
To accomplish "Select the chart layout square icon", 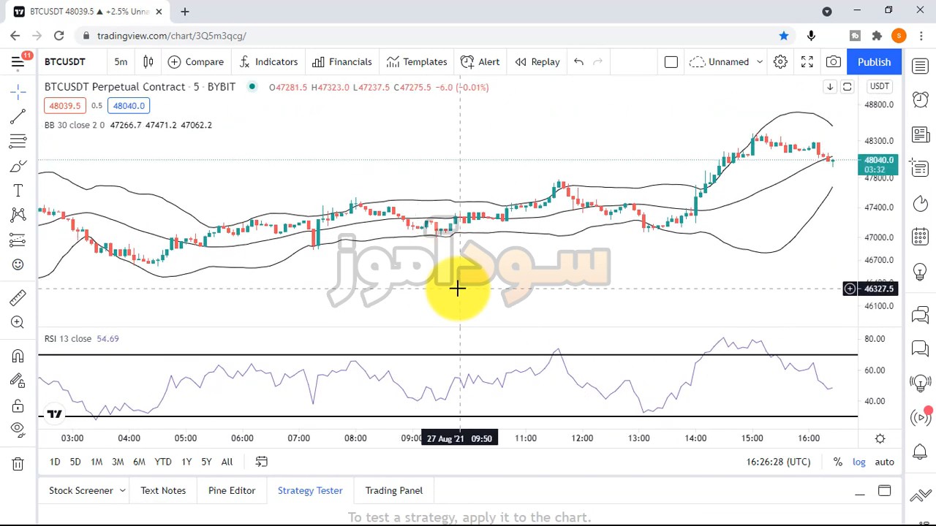I will click(671, 62).
